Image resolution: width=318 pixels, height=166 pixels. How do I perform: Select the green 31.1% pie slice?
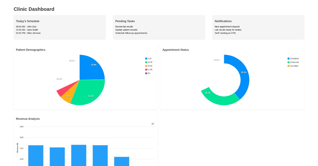click(91, 96)
